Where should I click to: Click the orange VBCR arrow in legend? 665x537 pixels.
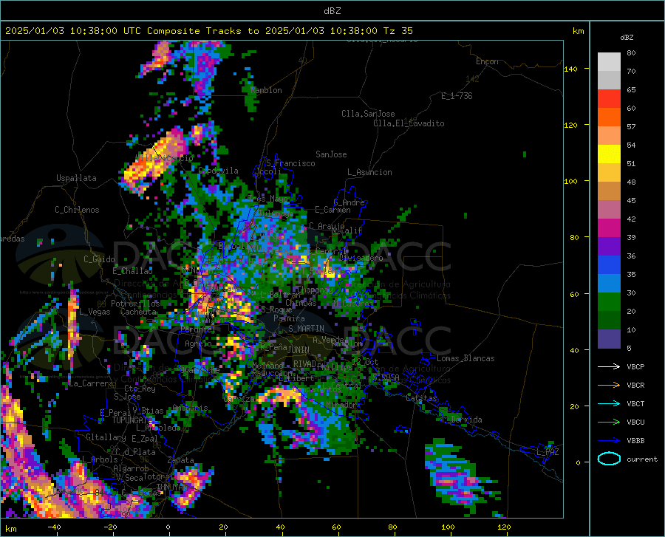point(609,386)
